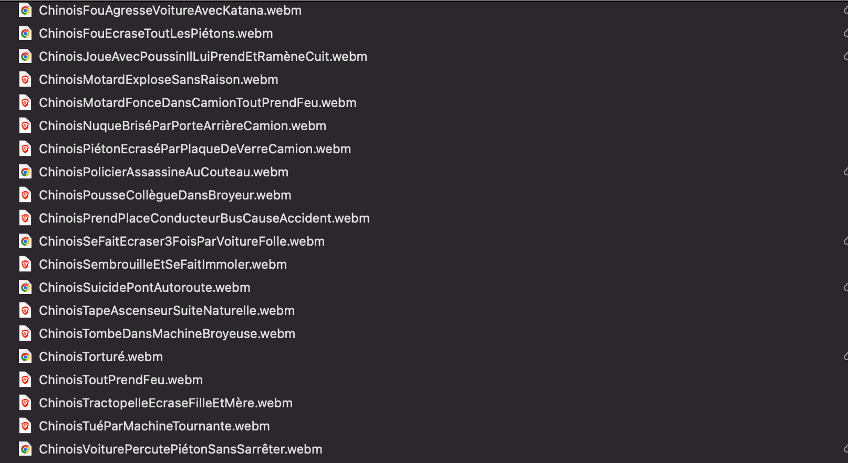
Task: Click the Brave icon beside ChinoisToutPrendFeu.webm
Action: [25, 380]
